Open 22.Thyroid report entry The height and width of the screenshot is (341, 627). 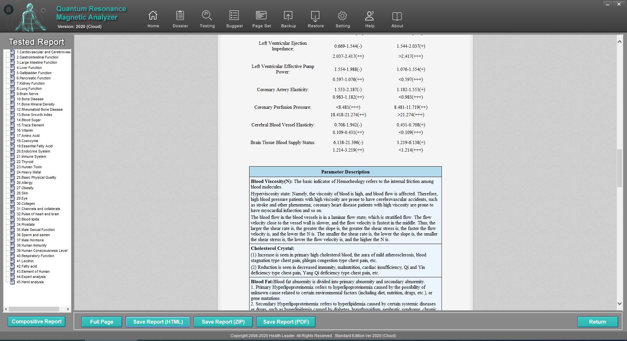pyautogui.click(x=25, y=162)
